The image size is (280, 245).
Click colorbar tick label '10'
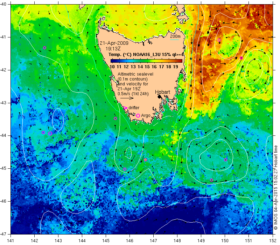coord(112,66)
